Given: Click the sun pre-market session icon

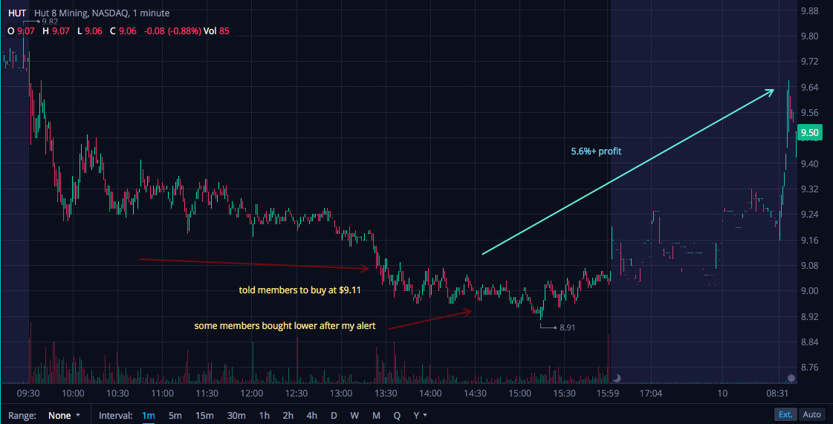Looking at the screenshot, I should 791,378.
